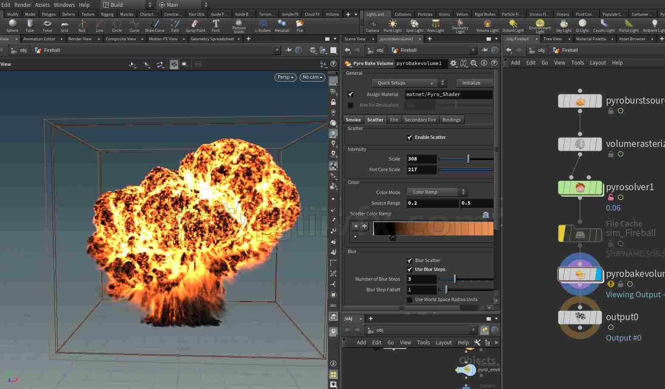Toggle the Max Vis Resolution checkbox
This screenshot has height=389, width=665.
pos(350,105)
